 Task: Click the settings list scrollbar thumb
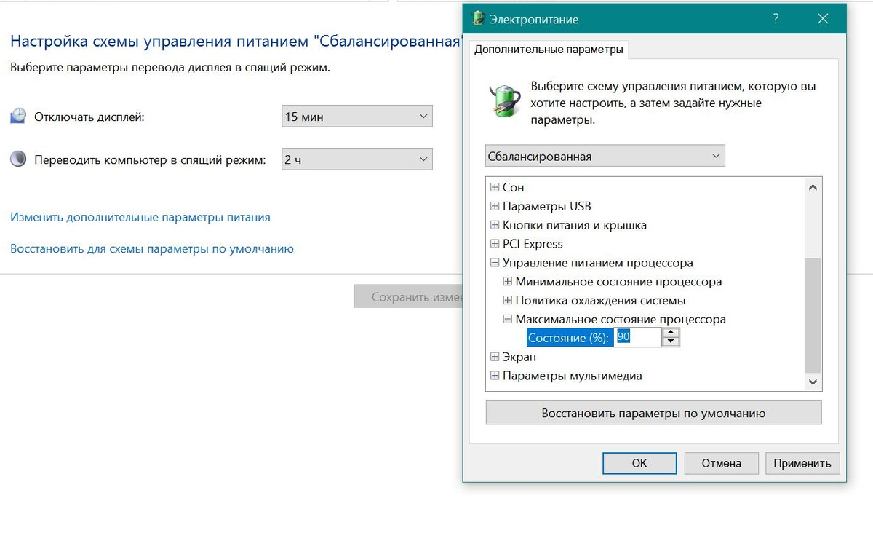(813, 315)
